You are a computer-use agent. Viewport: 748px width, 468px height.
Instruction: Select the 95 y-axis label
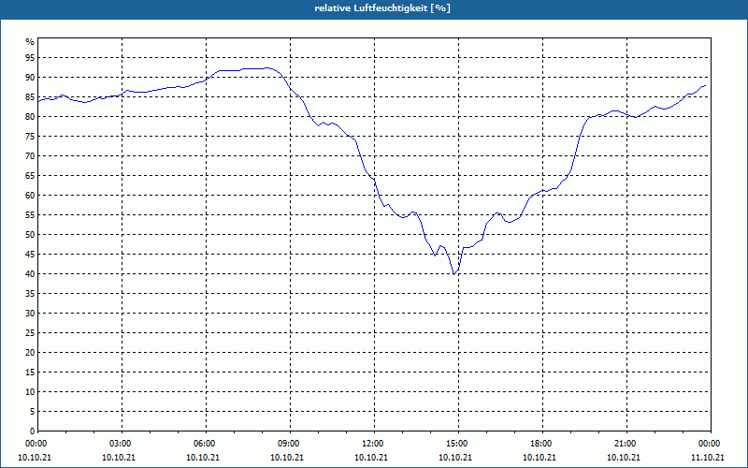(x=30, y=58)
